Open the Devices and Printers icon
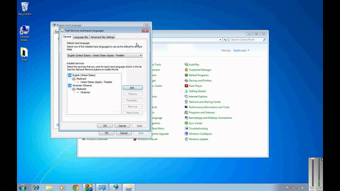 coord(186,80)
